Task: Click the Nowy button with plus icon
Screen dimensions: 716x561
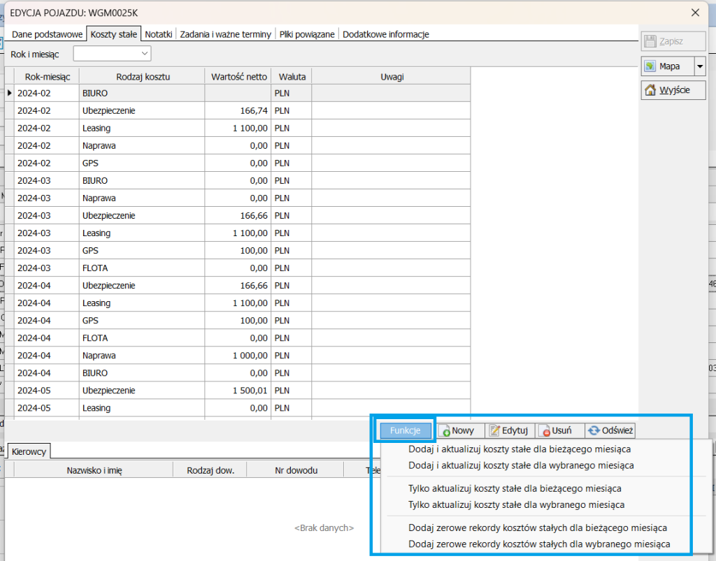Action: [x=457, y=430]
